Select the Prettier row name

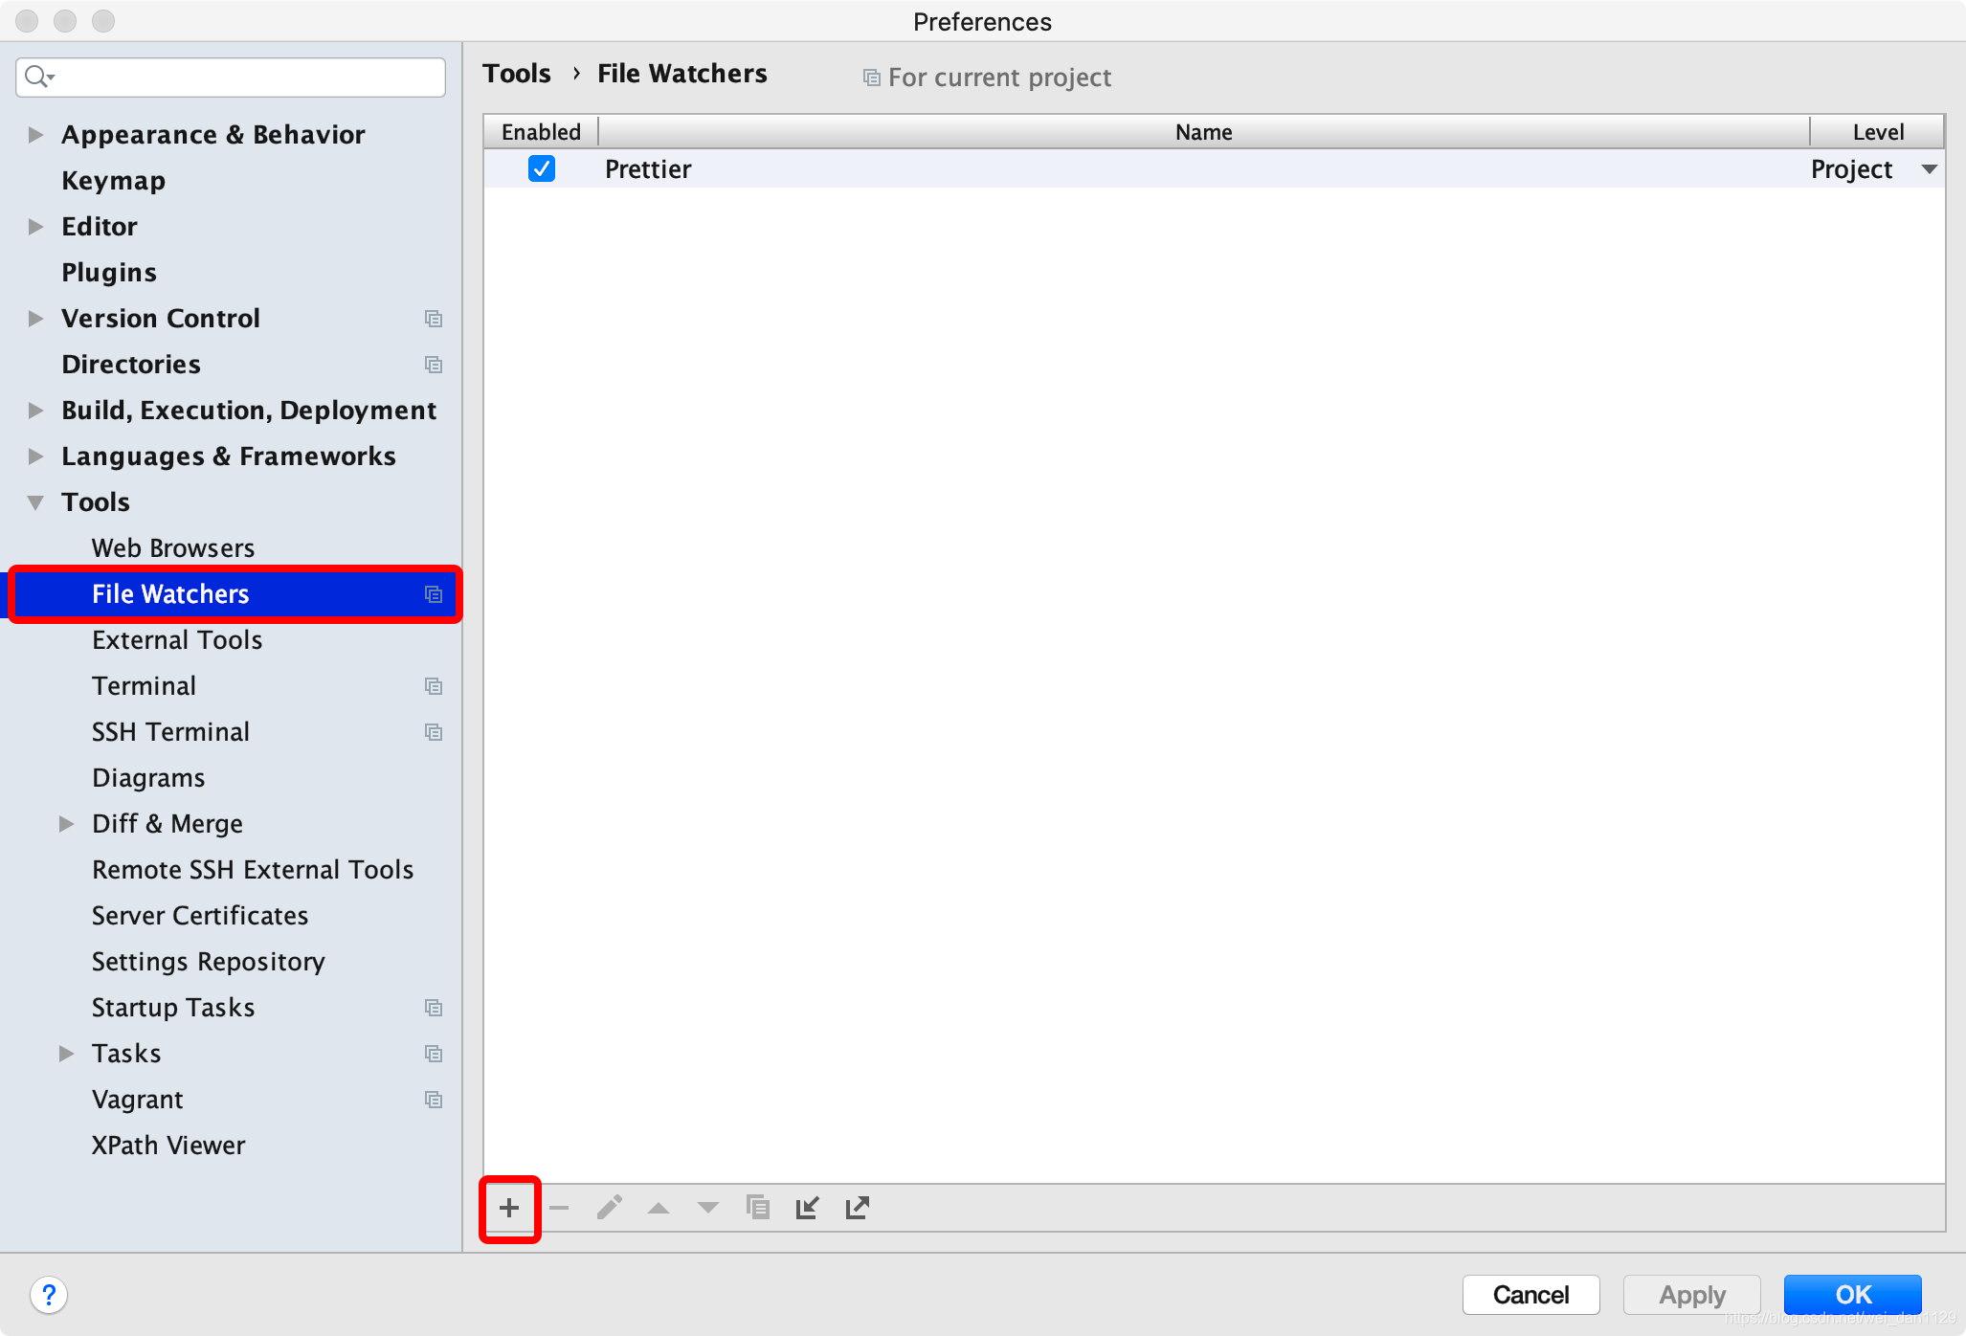tap(648, 169)
